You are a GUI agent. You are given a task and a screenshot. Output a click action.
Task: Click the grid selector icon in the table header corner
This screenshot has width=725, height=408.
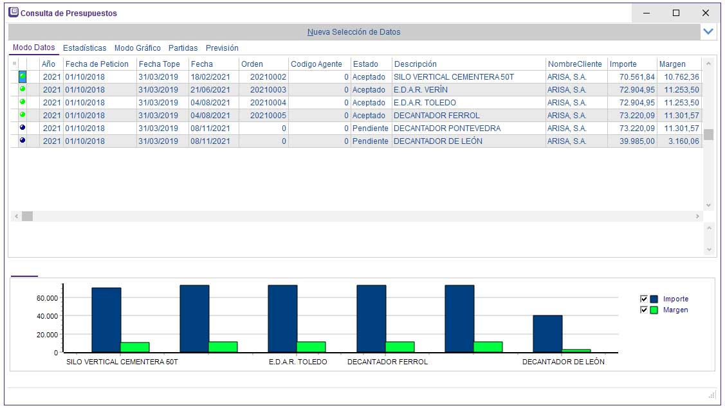pos(15,64)
